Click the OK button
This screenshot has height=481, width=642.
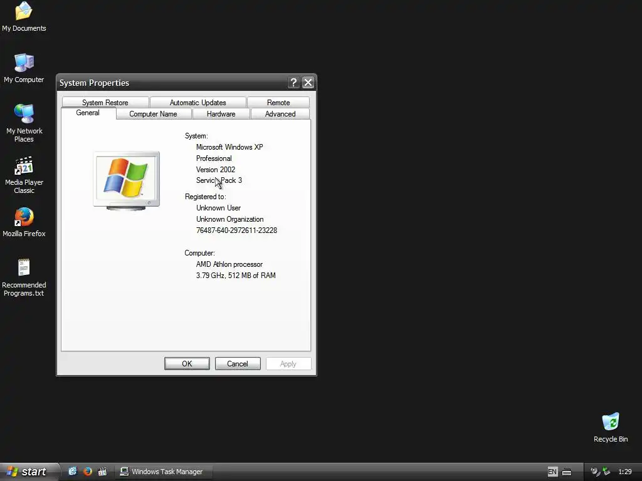point(187,364)
